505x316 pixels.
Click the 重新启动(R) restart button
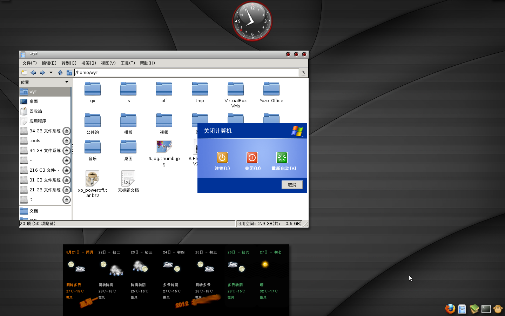tap(284, 162)
